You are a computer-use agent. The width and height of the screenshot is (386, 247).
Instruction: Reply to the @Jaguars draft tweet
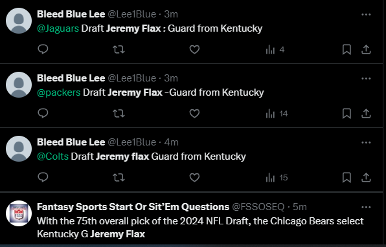[43, 49]
